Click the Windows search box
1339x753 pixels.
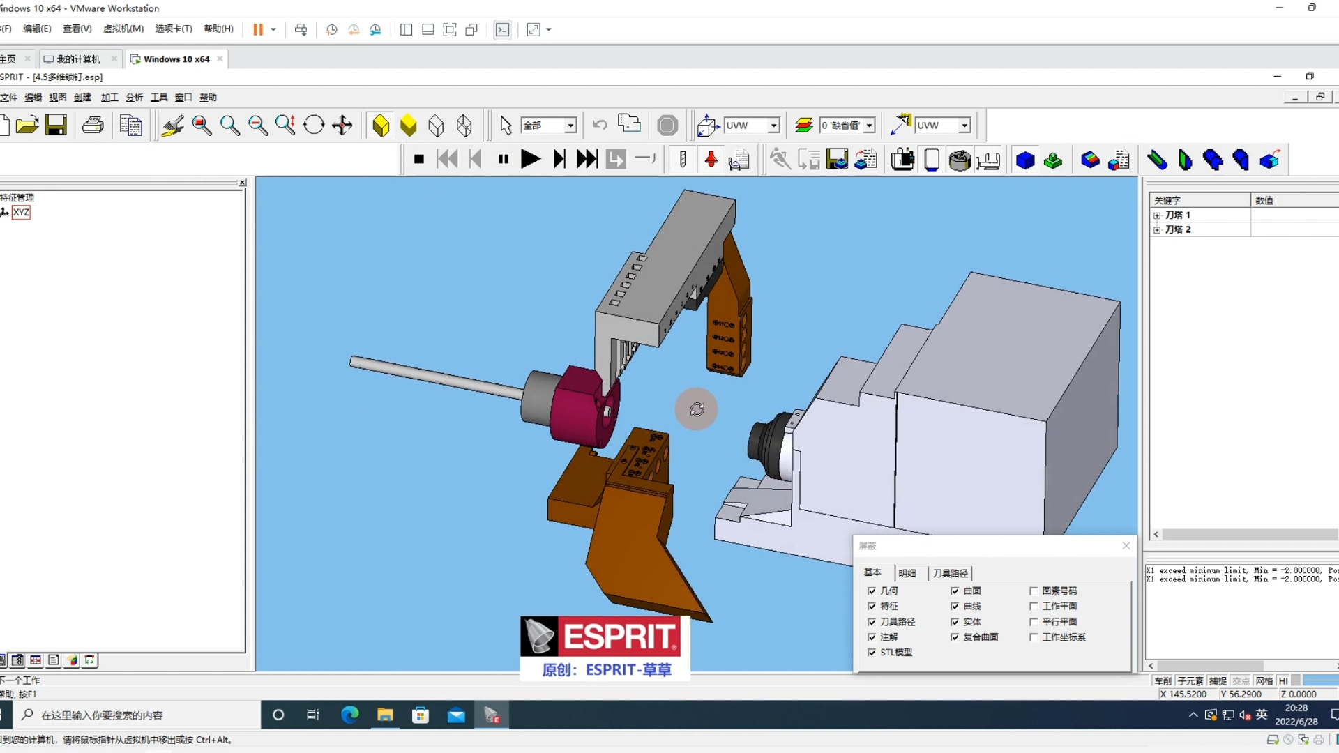click(137, 715)
